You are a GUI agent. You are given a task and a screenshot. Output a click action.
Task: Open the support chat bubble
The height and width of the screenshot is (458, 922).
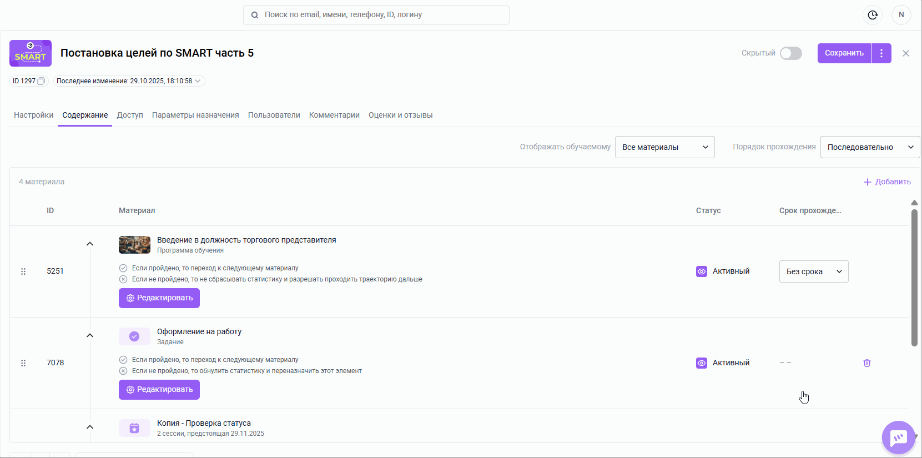(899, 437)
